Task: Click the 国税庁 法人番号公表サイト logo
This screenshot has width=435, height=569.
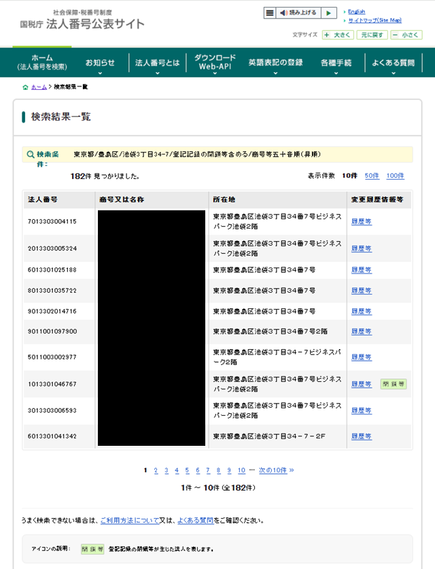Action: click(x=83, y=21)
